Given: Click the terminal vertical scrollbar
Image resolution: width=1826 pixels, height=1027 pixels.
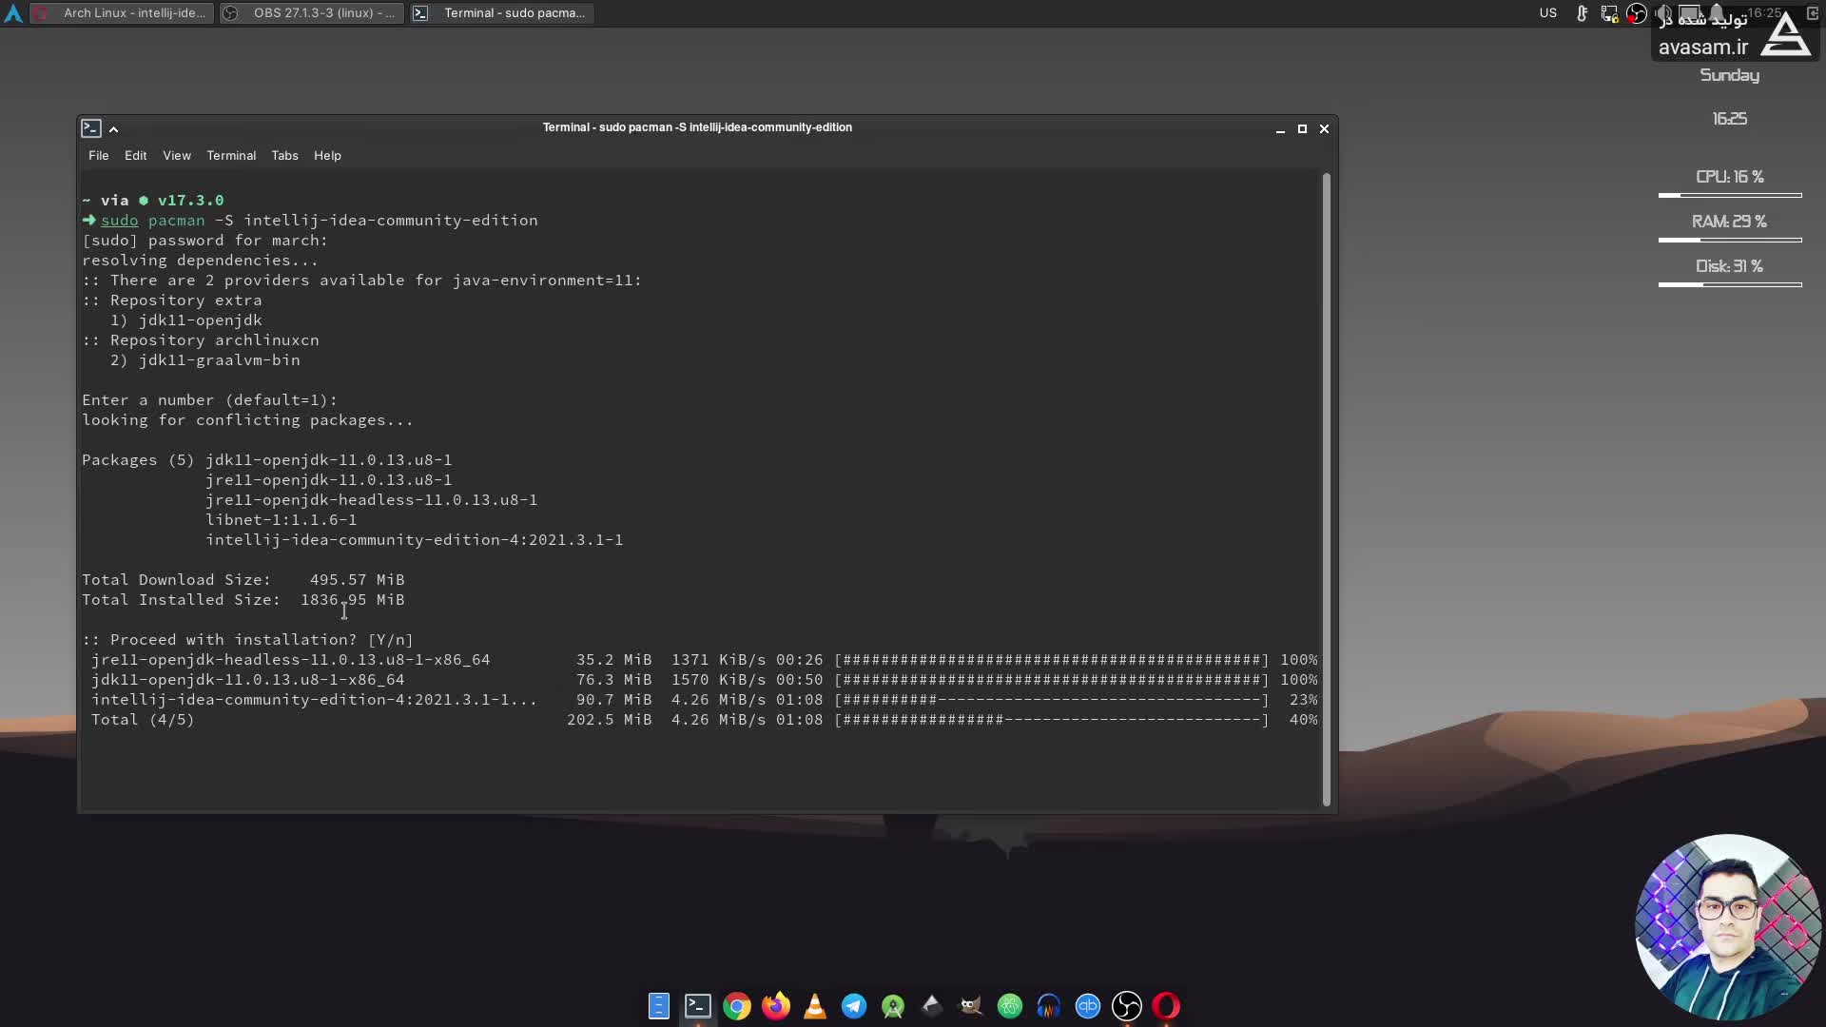Looking at the screenshot, I should click(x=1326, y=490).
